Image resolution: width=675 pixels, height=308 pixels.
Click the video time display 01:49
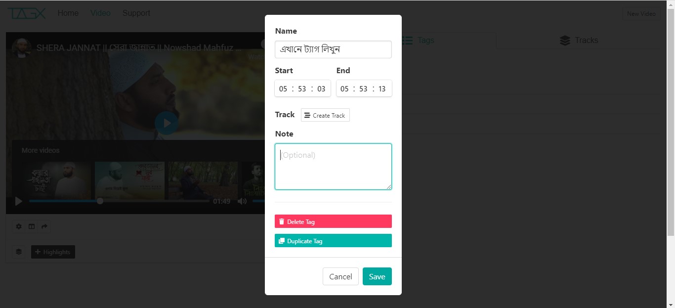[x=222, y=201]
